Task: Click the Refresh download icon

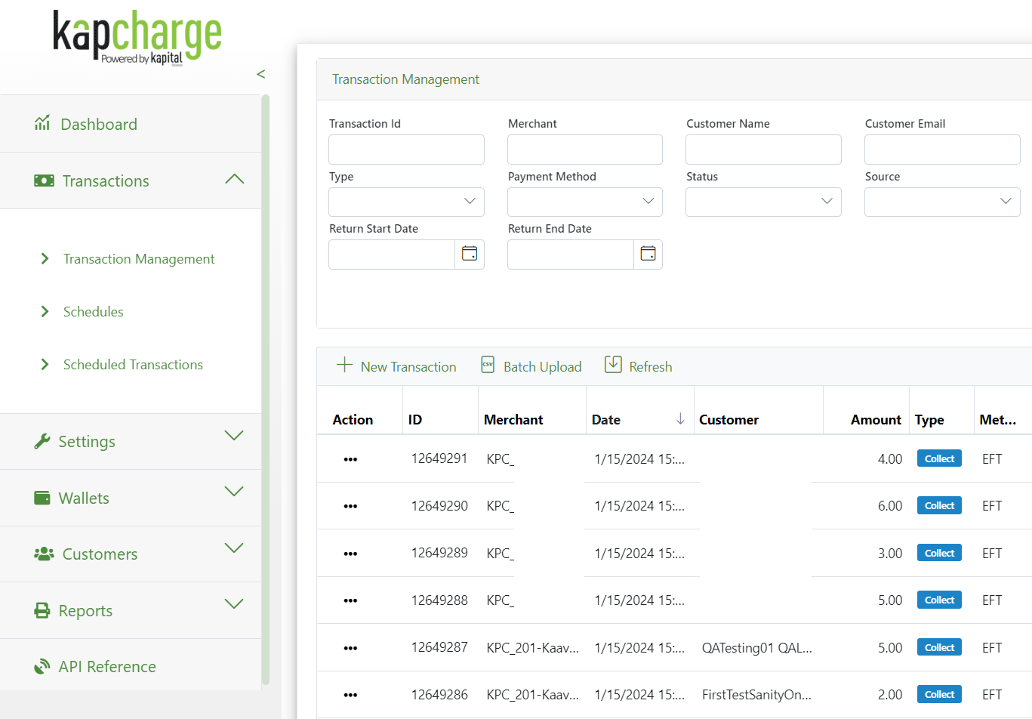Action: click(x=613, y=366)
